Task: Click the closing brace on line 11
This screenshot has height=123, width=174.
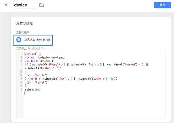Action: [24, 93]
